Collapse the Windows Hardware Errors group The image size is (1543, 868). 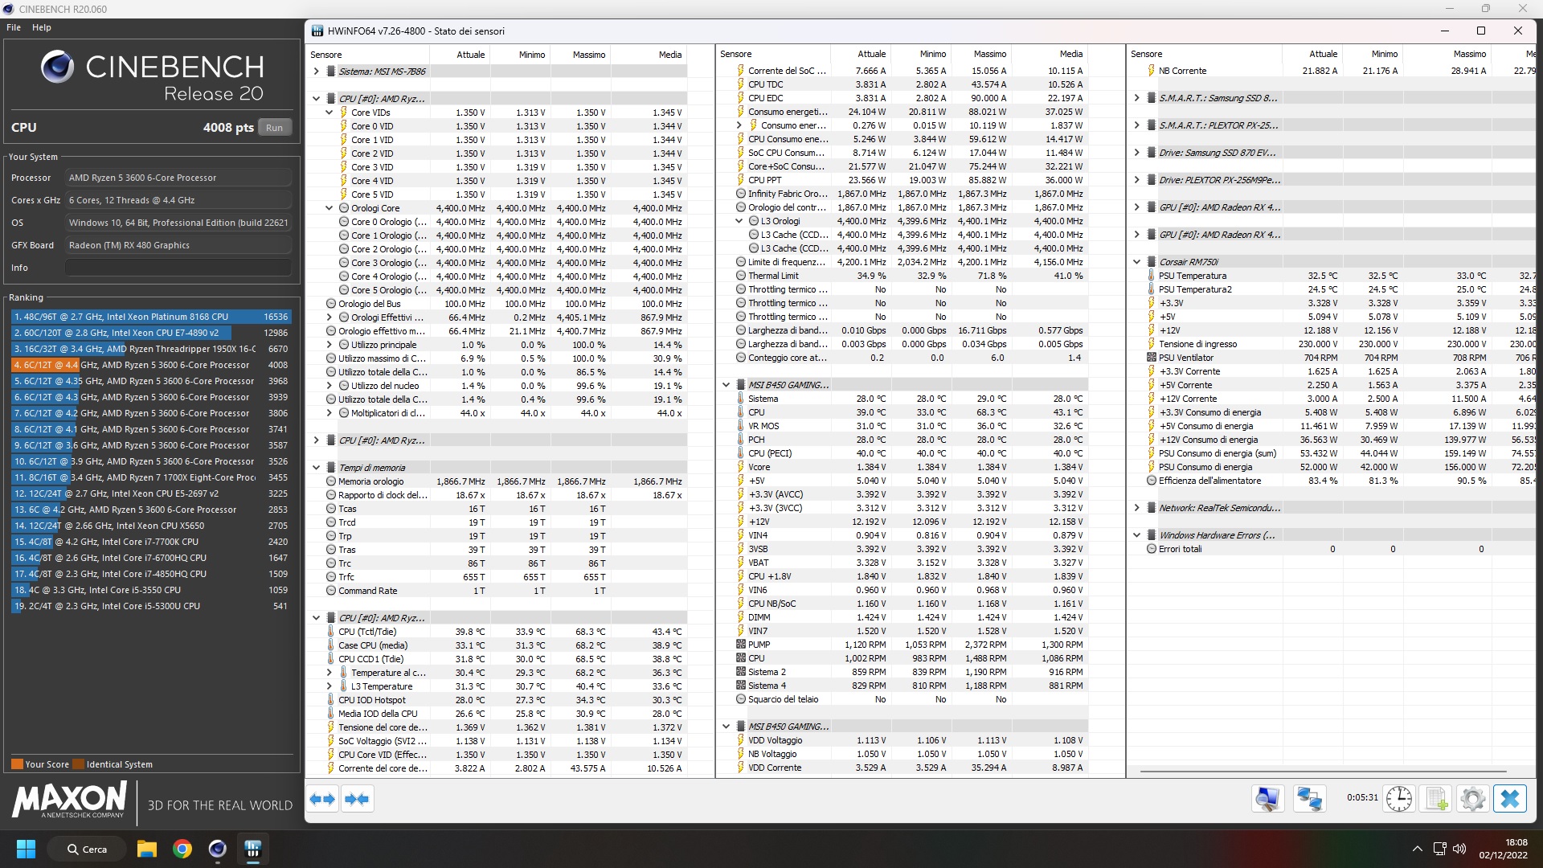[x=1137, y=535]
